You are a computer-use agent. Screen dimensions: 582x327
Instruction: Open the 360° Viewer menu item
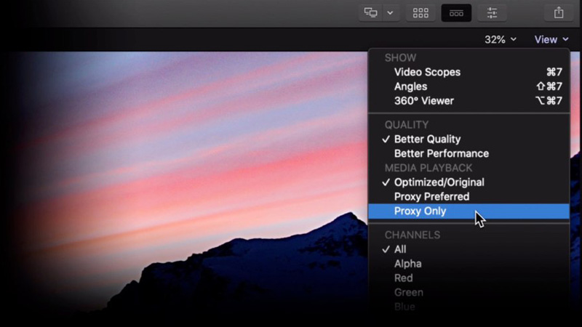click(x=423, y=101)
